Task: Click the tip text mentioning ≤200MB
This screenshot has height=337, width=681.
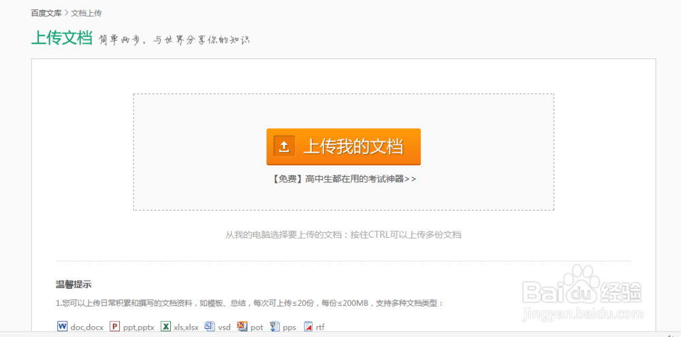Action: [250, 303]
